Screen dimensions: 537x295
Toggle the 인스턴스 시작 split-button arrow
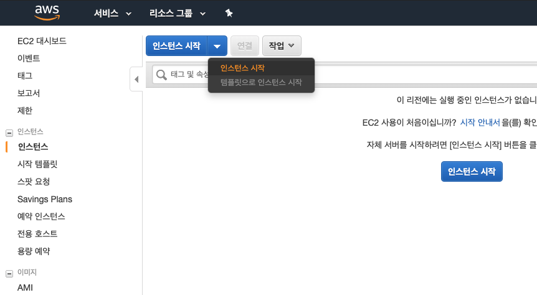[217, 46]
